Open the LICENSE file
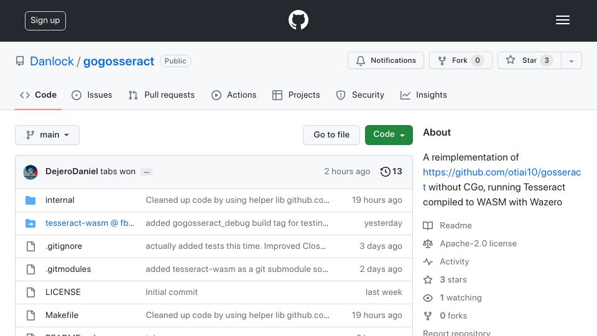Screen dimensions: 597x336 click(63, 292)
